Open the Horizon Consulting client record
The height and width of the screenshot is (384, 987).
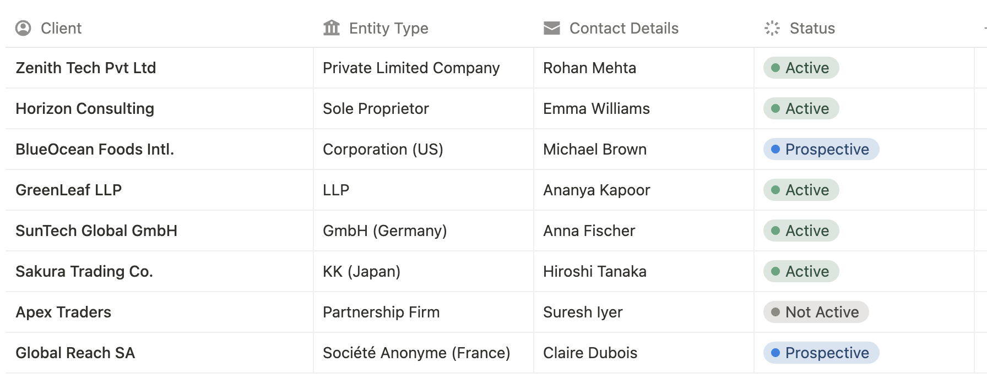[85, 108]
